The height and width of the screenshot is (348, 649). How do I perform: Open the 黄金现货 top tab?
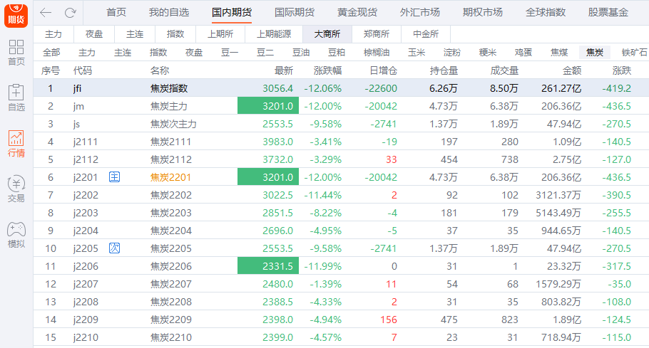[x=357, y=13]
